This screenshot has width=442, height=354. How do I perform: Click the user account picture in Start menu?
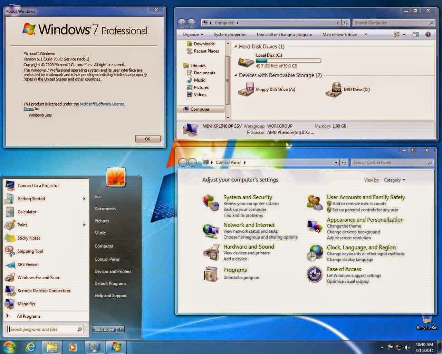pyautogui.click(x=116, y=177)
